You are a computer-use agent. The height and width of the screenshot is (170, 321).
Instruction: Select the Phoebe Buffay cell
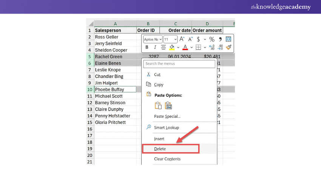pyautogui.click(x=115, y=89)
